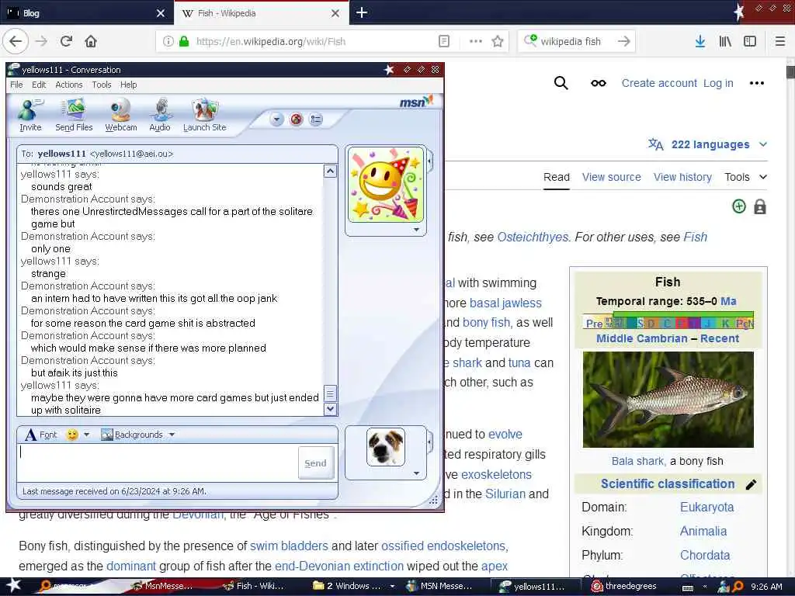Image resolution: width=795 pixels, height=596 pixels.
Task: Click Create account link
Action: pos(659,83)
